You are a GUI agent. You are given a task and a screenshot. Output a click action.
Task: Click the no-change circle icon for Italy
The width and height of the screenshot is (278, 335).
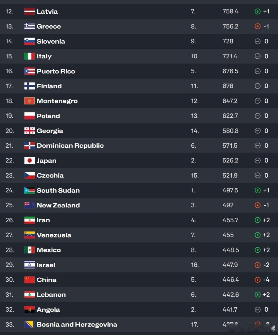(257, 56)
